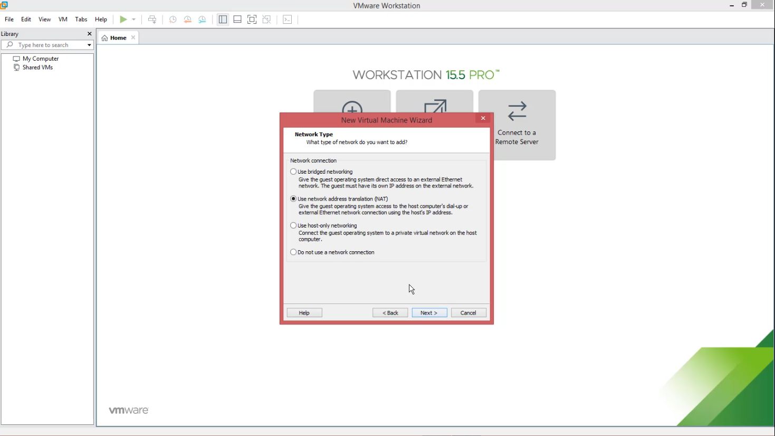This screenshot has width=775, height=436.
Task: Click Connect to a Remote Server tile
Action: tap(517, 125)
